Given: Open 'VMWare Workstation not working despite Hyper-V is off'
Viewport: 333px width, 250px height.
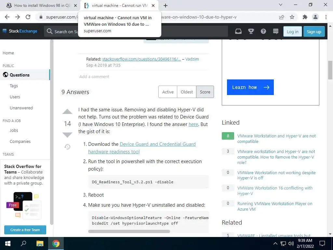Looking at the screenshot, I should (276, 175).
